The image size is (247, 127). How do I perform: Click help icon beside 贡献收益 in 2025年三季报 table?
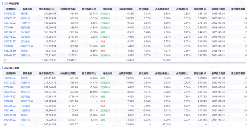click(x=205, y=73)
